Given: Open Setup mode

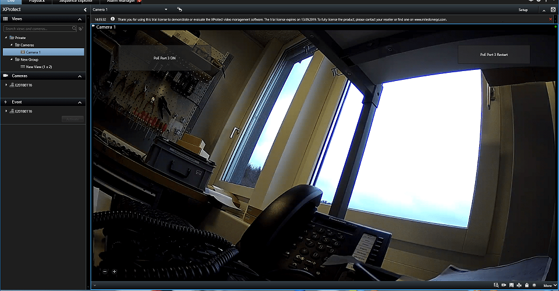Looking at the screenshot, I should coord(523,10).
